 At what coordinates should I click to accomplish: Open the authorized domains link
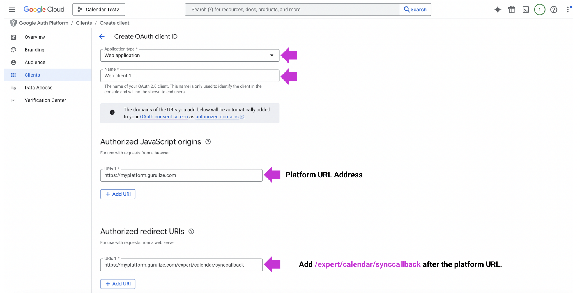coord(217,117)
